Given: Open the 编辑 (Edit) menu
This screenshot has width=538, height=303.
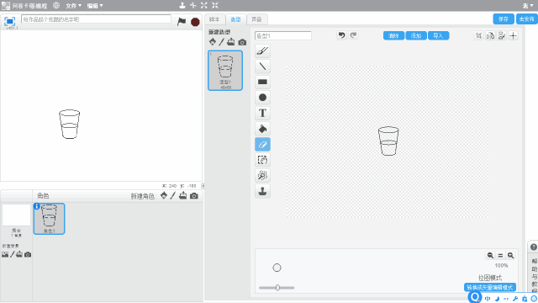Looking at the screenshot, I should pyautogui.click(x=95, y=6).
